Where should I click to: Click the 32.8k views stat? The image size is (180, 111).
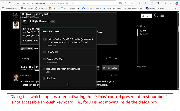tap(23, 68)
